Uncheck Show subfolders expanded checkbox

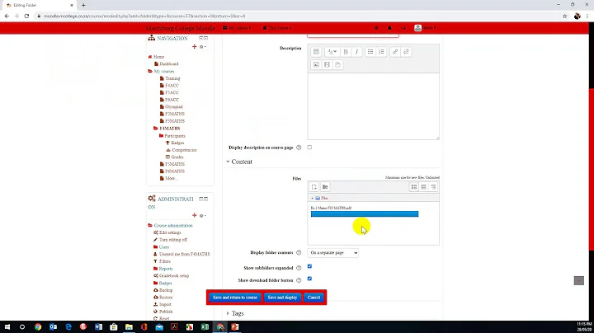(x=309, y=266)
